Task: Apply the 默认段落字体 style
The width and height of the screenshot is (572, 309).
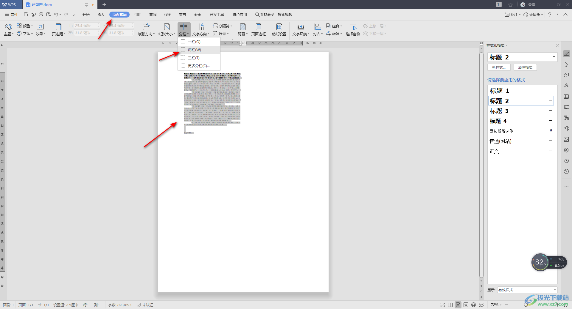Action: pos(521,131)
